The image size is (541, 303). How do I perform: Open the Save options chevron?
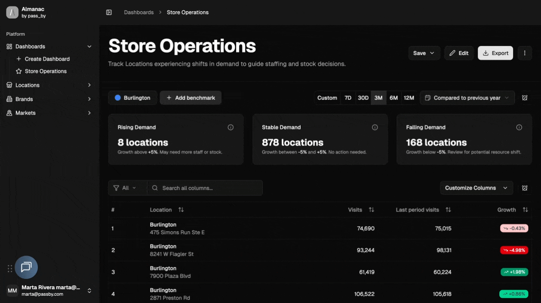pos(433,53)
